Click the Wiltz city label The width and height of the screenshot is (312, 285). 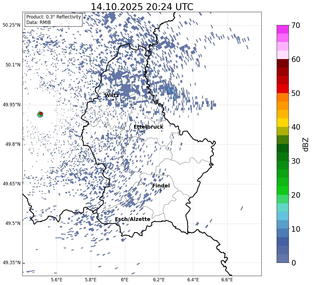(x=112, y=95)
